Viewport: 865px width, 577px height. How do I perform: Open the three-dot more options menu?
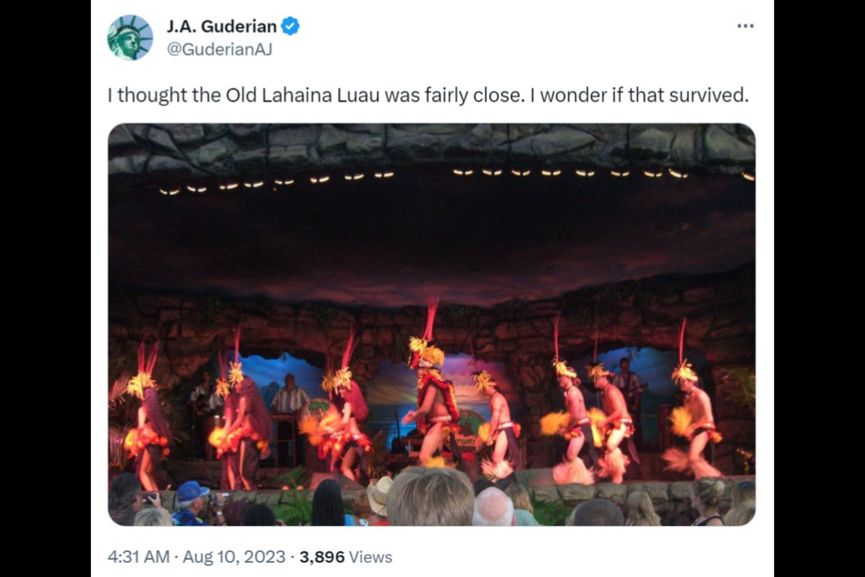pyautogui.click(x=745, y=26)
